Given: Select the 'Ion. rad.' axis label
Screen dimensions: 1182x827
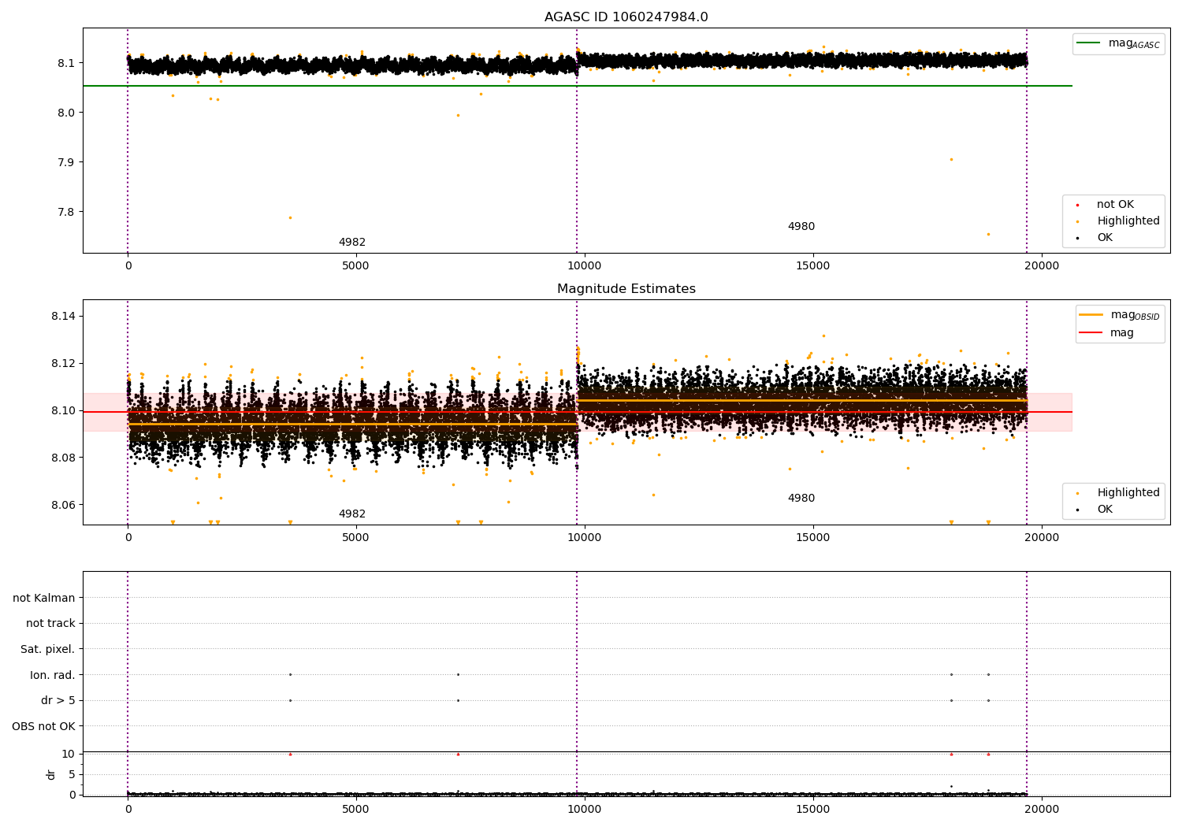Looking at the screenshot, I should 52,675.
